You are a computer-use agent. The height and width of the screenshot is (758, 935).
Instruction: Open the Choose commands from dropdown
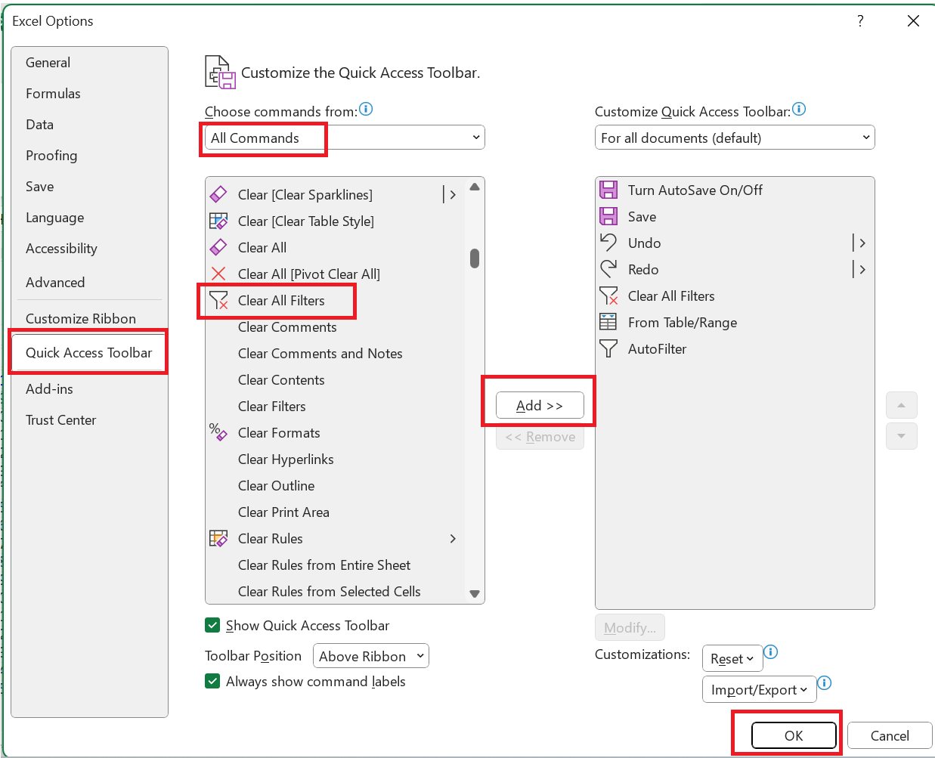(x=345, y=138)
